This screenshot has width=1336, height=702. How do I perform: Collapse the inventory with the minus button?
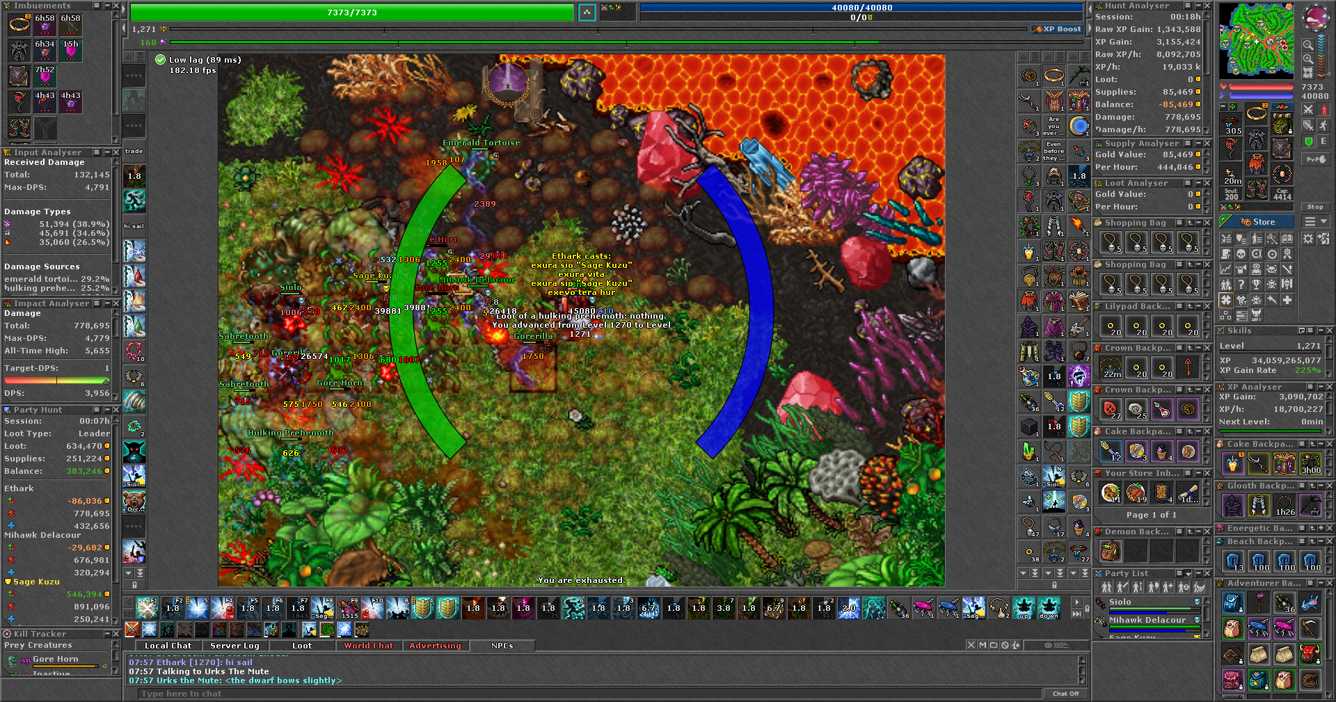pos(1224,106)
